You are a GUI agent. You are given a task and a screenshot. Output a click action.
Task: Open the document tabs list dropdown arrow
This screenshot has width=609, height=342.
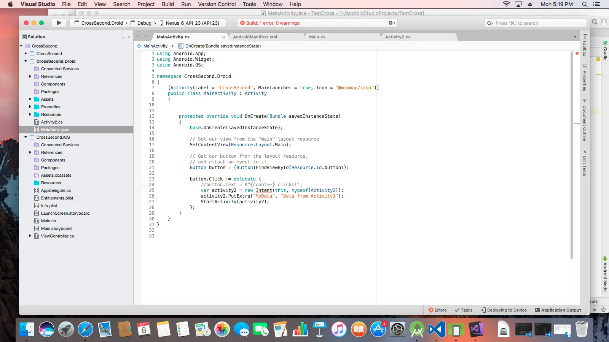(x=575, y=37)
